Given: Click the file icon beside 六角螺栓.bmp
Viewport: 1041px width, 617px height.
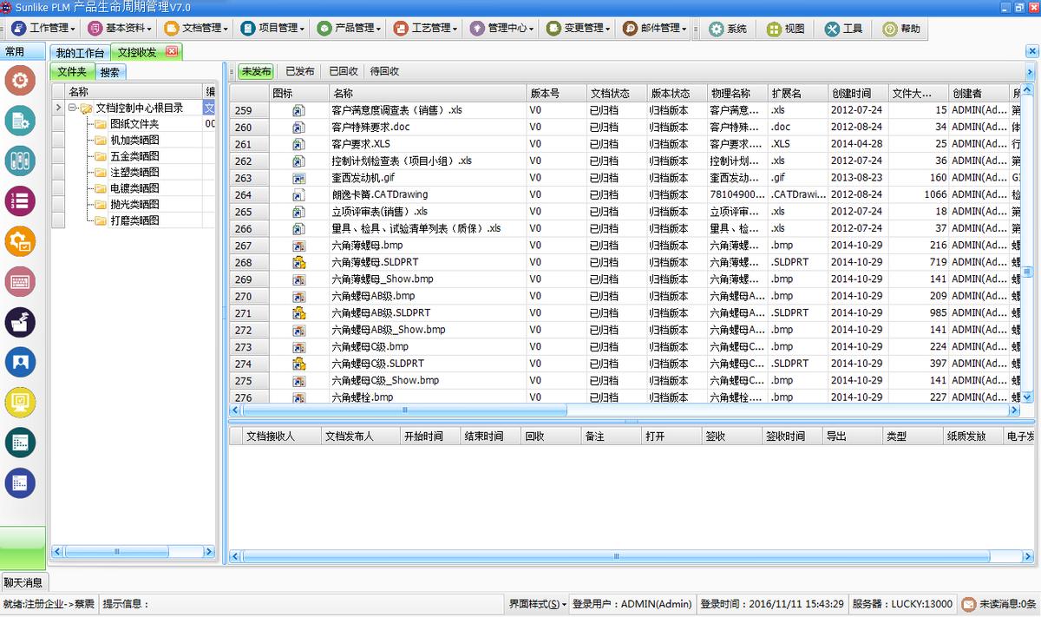Looking at the screenshot, I should [x=298, y=397].
